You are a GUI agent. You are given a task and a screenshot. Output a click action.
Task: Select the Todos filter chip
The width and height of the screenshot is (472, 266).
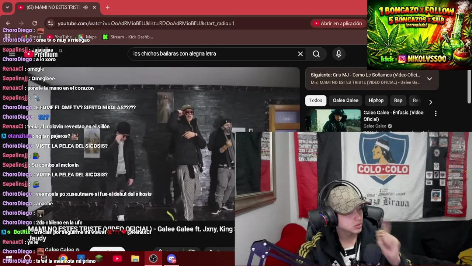click(316, 100)
